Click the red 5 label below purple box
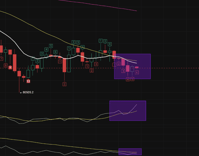This screenshot has height=156, width=199. pyautogui.click(x=132, y=79)
